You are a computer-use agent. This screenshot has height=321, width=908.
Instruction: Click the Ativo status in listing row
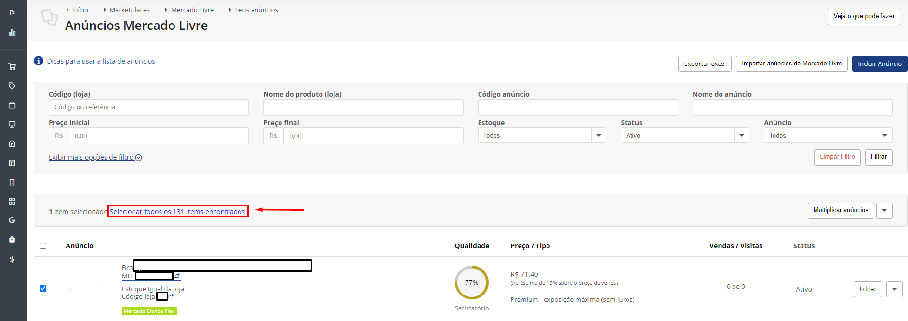pos(804,289)
